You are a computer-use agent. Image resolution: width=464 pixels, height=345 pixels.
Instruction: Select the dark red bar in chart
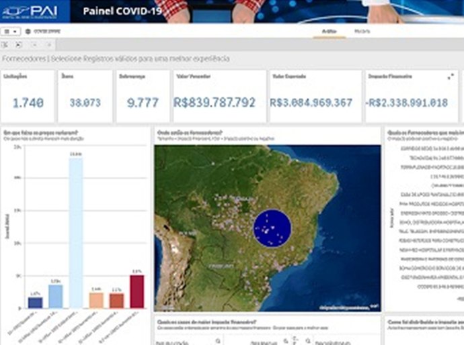tap(137, 291)
